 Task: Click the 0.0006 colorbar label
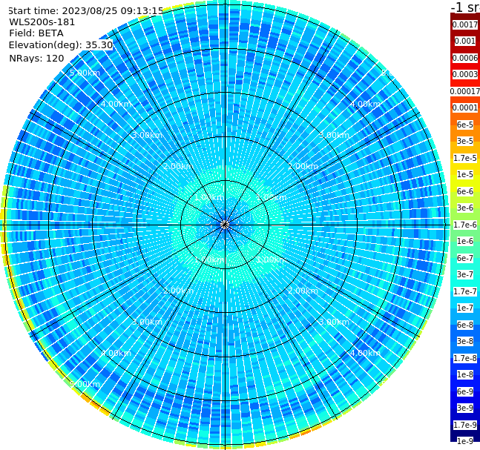pyautogui.click(x=465, y=58)
